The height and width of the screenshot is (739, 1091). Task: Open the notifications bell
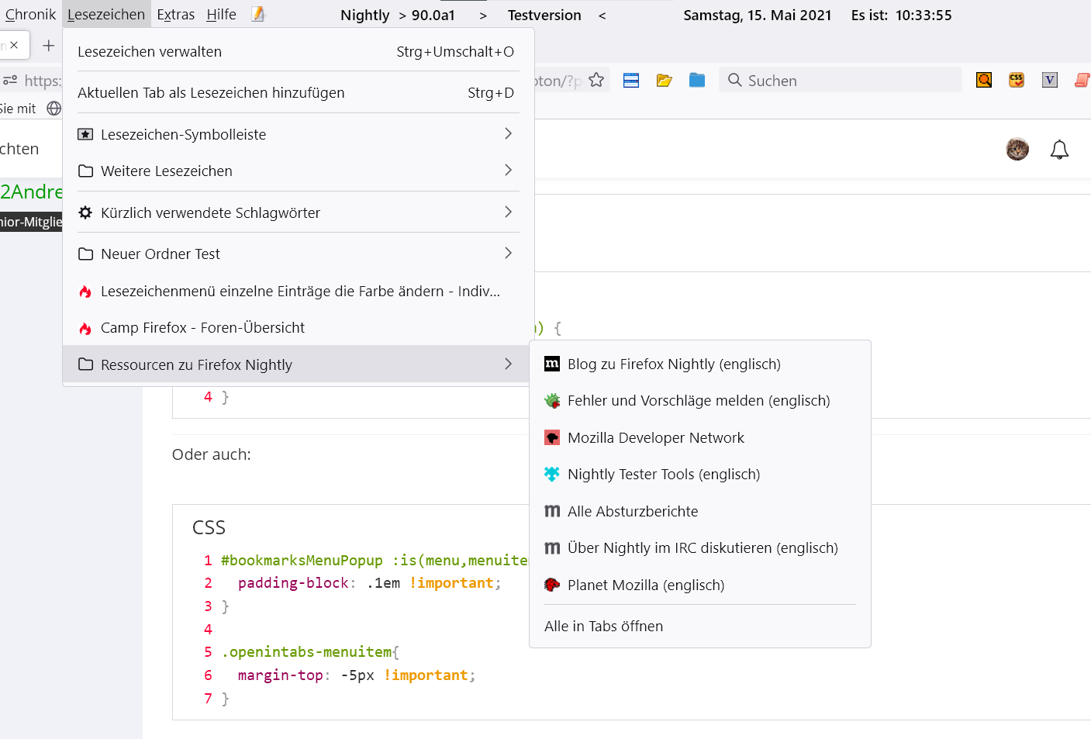1059,150
